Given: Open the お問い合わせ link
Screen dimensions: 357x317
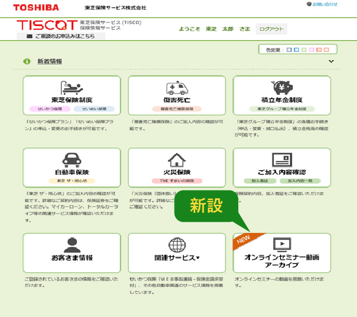Looking at the screenshot, I should tap(325, 4).
